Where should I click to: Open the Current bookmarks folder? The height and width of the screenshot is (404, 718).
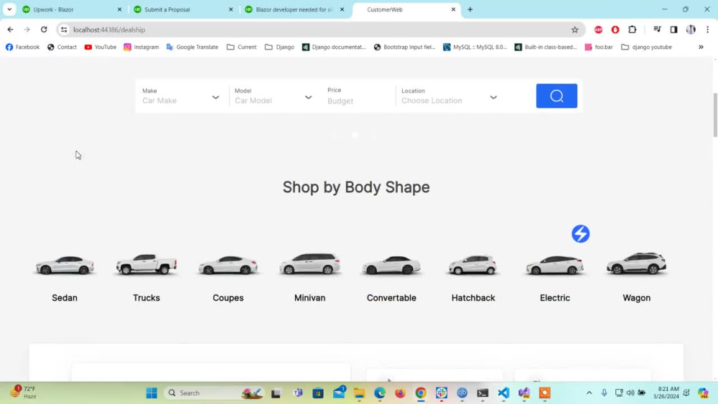point(241,47)
